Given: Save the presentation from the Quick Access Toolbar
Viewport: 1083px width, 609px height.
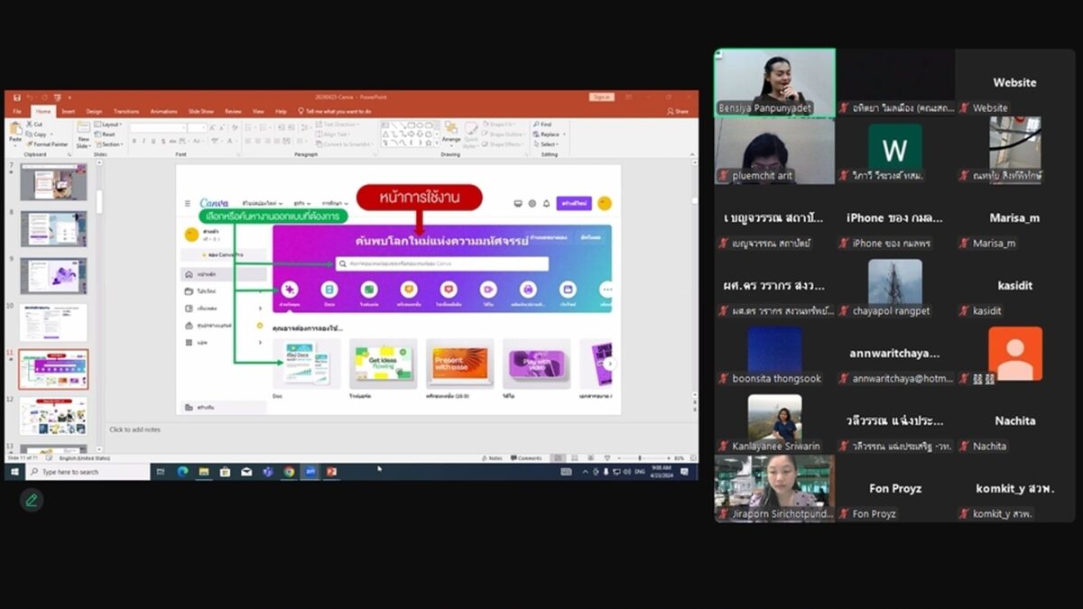Looking at the screenshot, I should coord(16,97).
